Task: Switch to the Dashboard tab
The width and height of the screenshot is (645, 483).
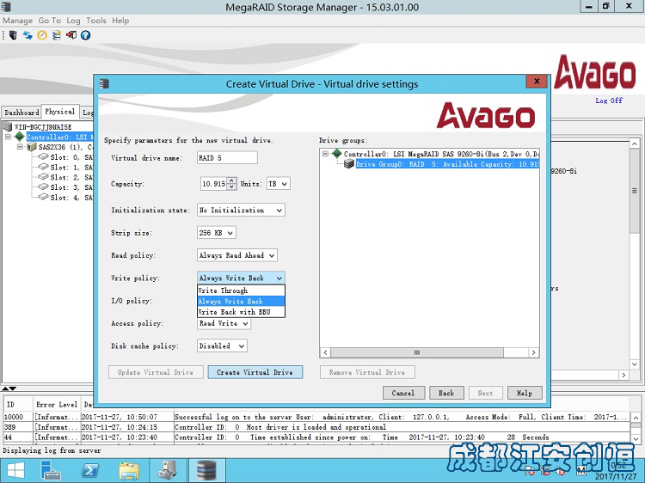Action: point(21,113)
